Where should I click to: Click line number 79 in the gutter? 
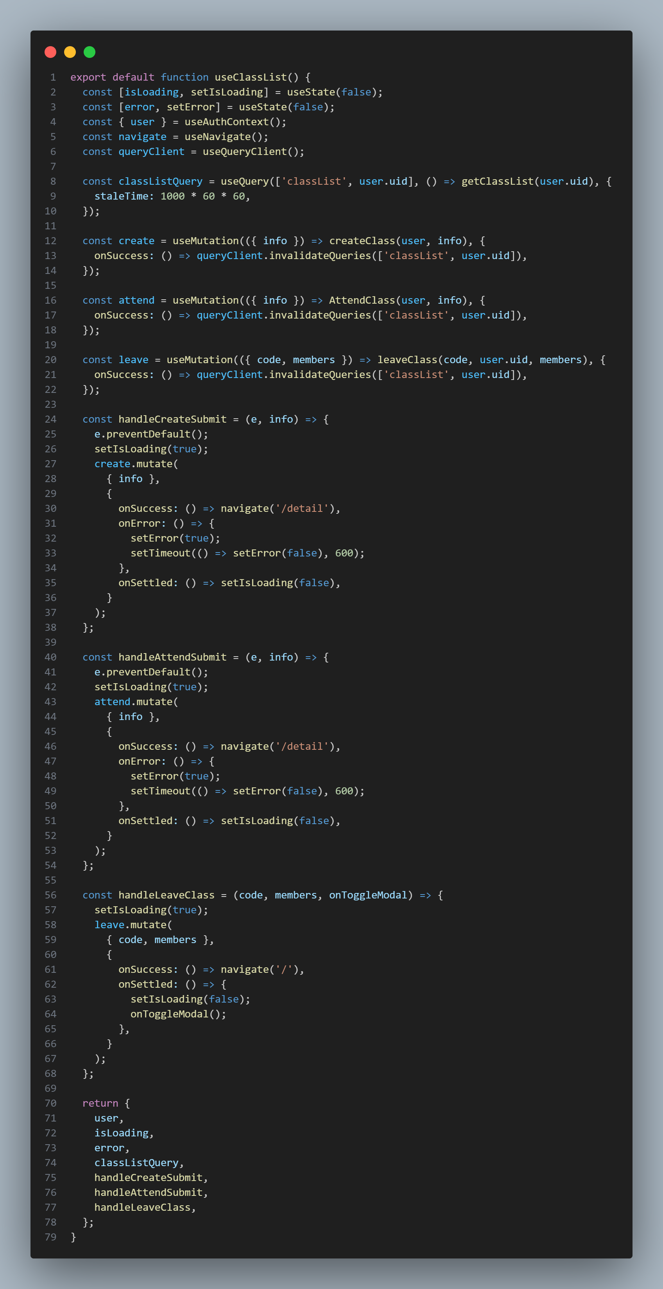[x=50, y=1237]
